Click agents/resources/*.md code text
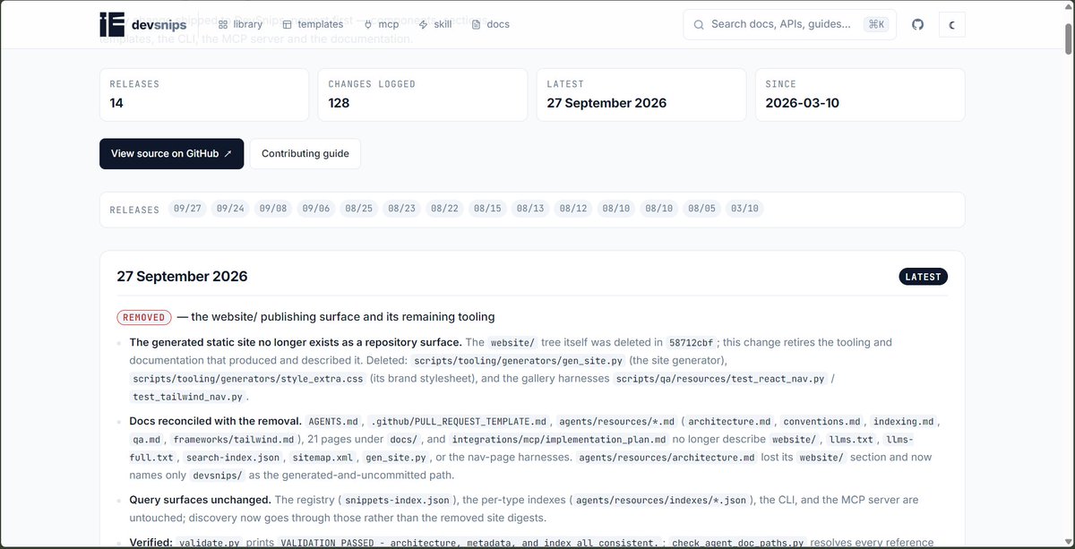Image resolution: width=1075 pixels, height=549 pixels. click(616, 421)
